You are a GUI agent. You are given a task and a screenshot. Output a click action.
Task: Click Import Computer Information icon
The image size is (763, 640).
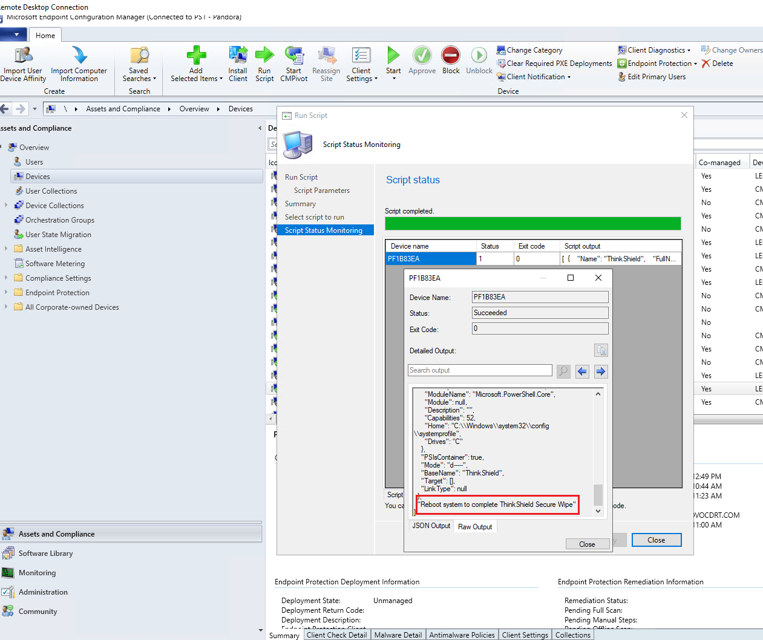79,55
